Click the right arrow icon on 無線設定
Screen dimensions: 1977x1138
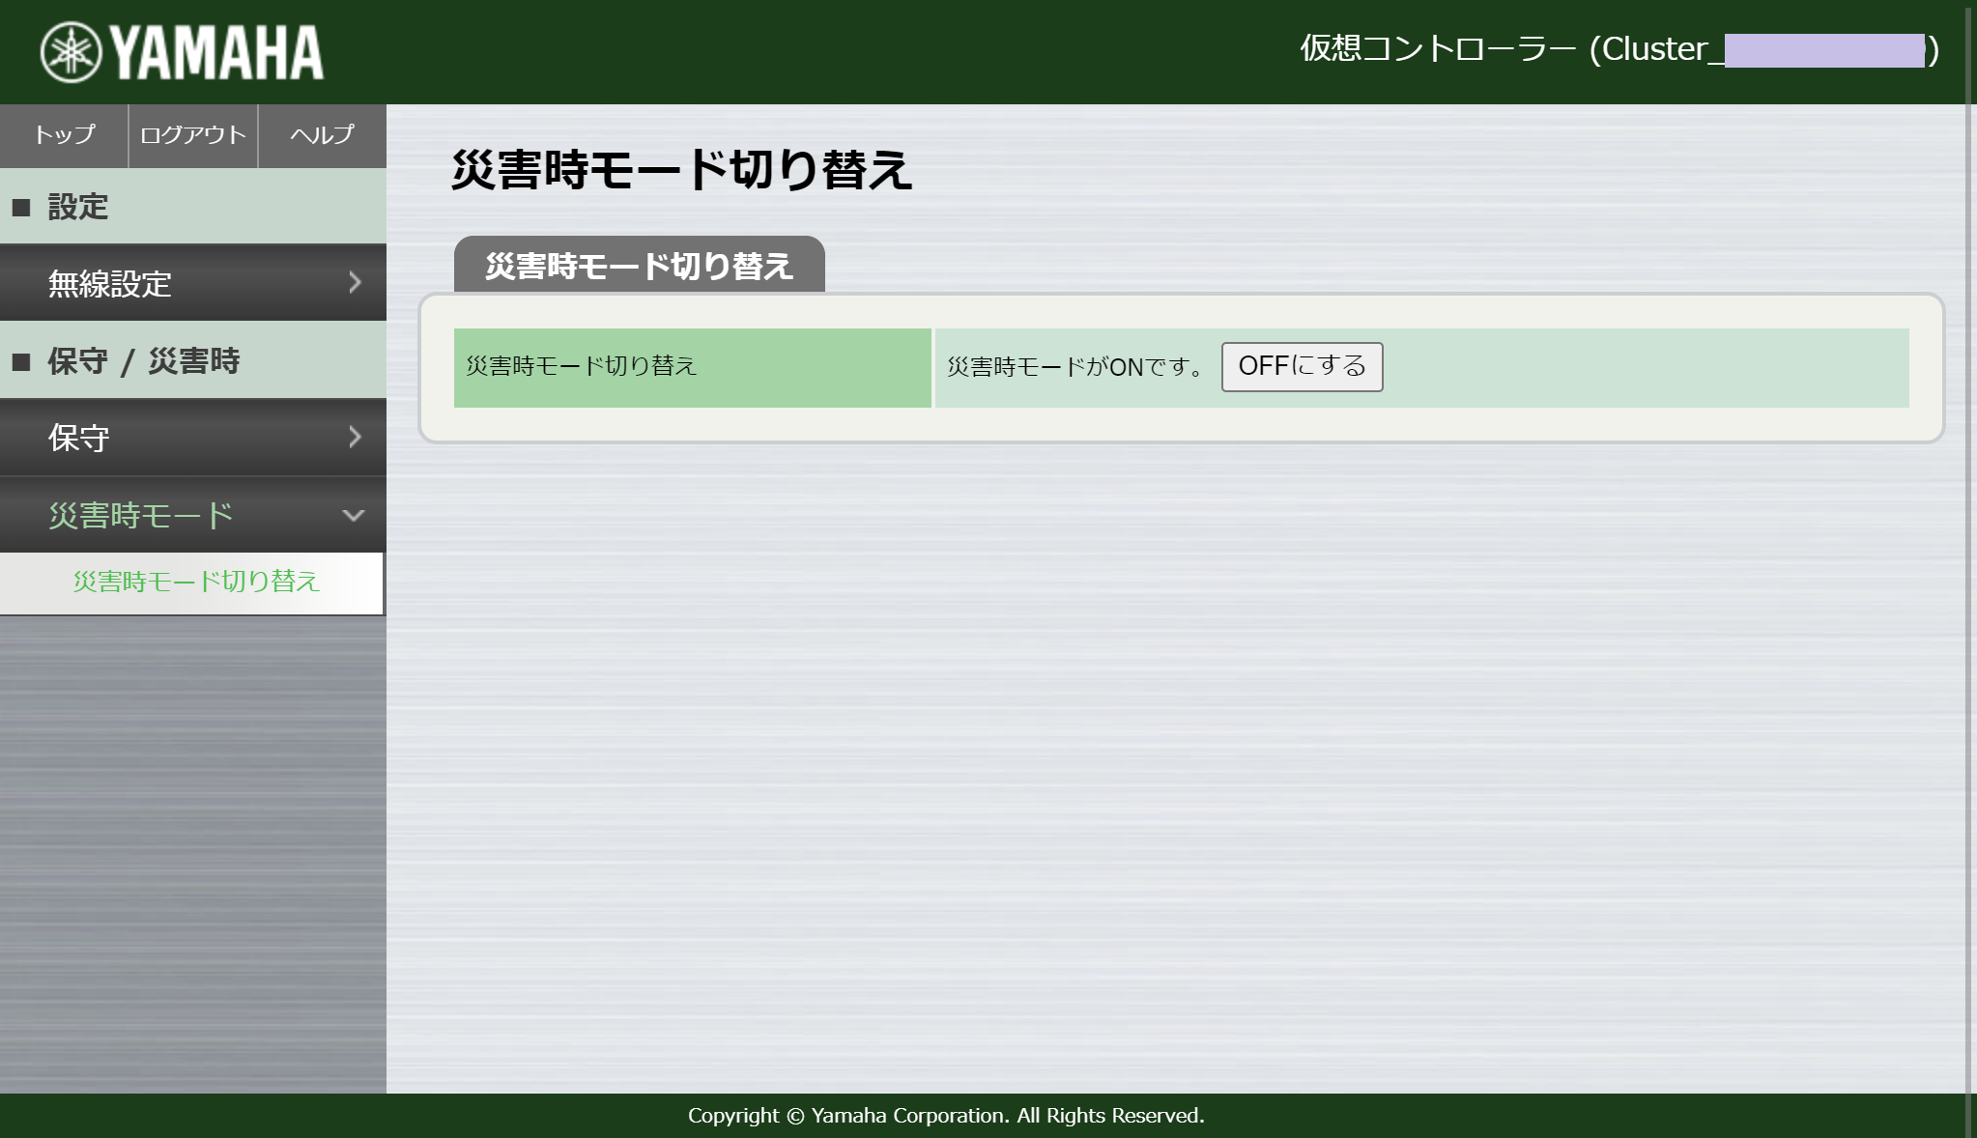click(354, 282)
